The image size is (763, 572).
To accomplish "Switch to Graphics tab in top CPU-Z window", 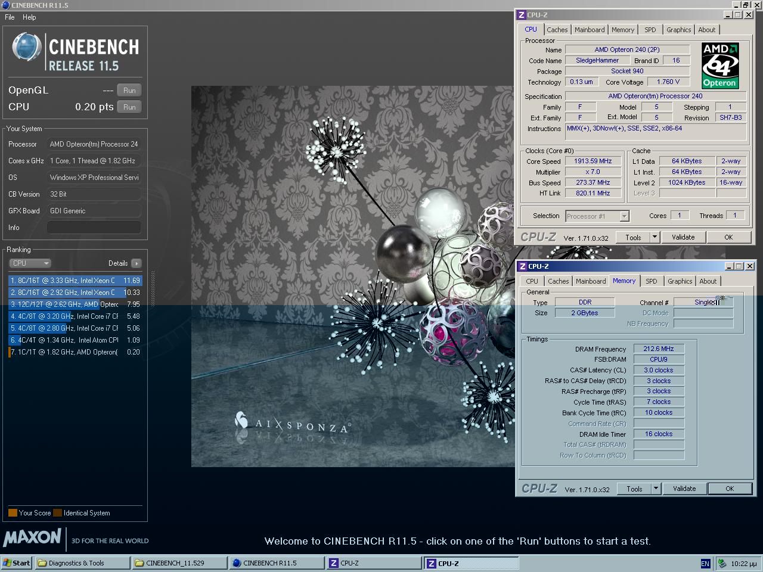I will click(x=679, y=30).
